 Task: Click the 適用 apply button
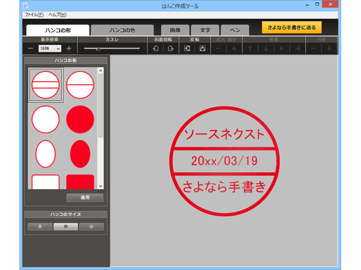click(x=85, y=198)
